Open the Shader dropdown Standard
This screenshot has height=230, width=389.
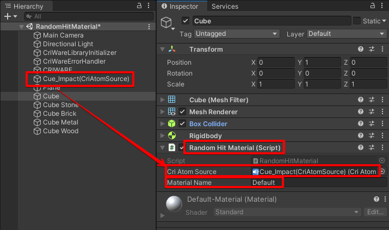point(287,212)
